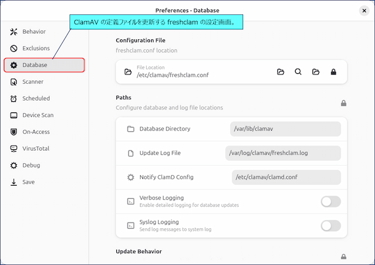Turn on the Syslog Logging switch
The image size is (375, 265).
(331, 226)
